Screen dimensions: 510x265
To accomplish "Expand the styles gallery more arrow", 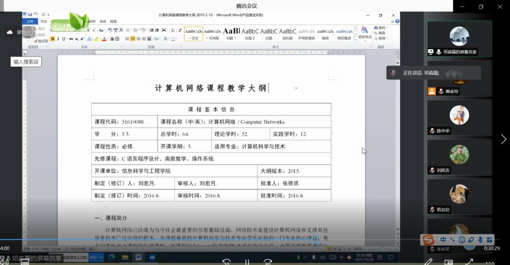I will 356,39.
